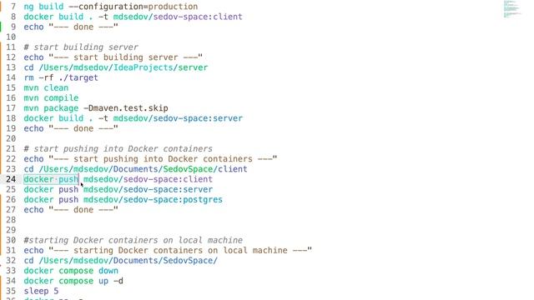Click the code minimap in top right corner
This screenshot has height=300, width=534.
coord(512,9)
